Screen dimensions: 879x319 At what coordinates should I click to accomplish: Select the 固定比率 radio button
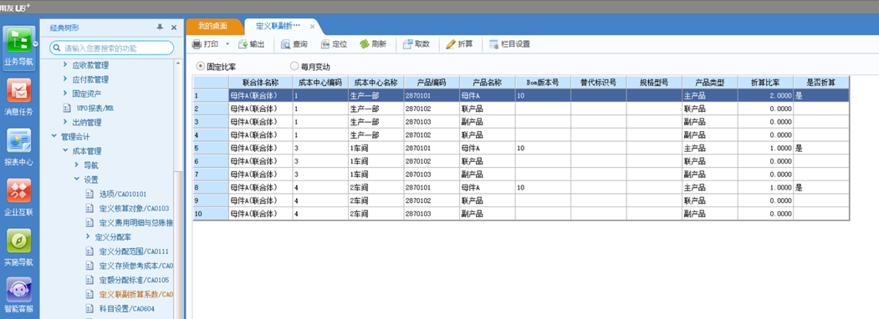point(200,66)
